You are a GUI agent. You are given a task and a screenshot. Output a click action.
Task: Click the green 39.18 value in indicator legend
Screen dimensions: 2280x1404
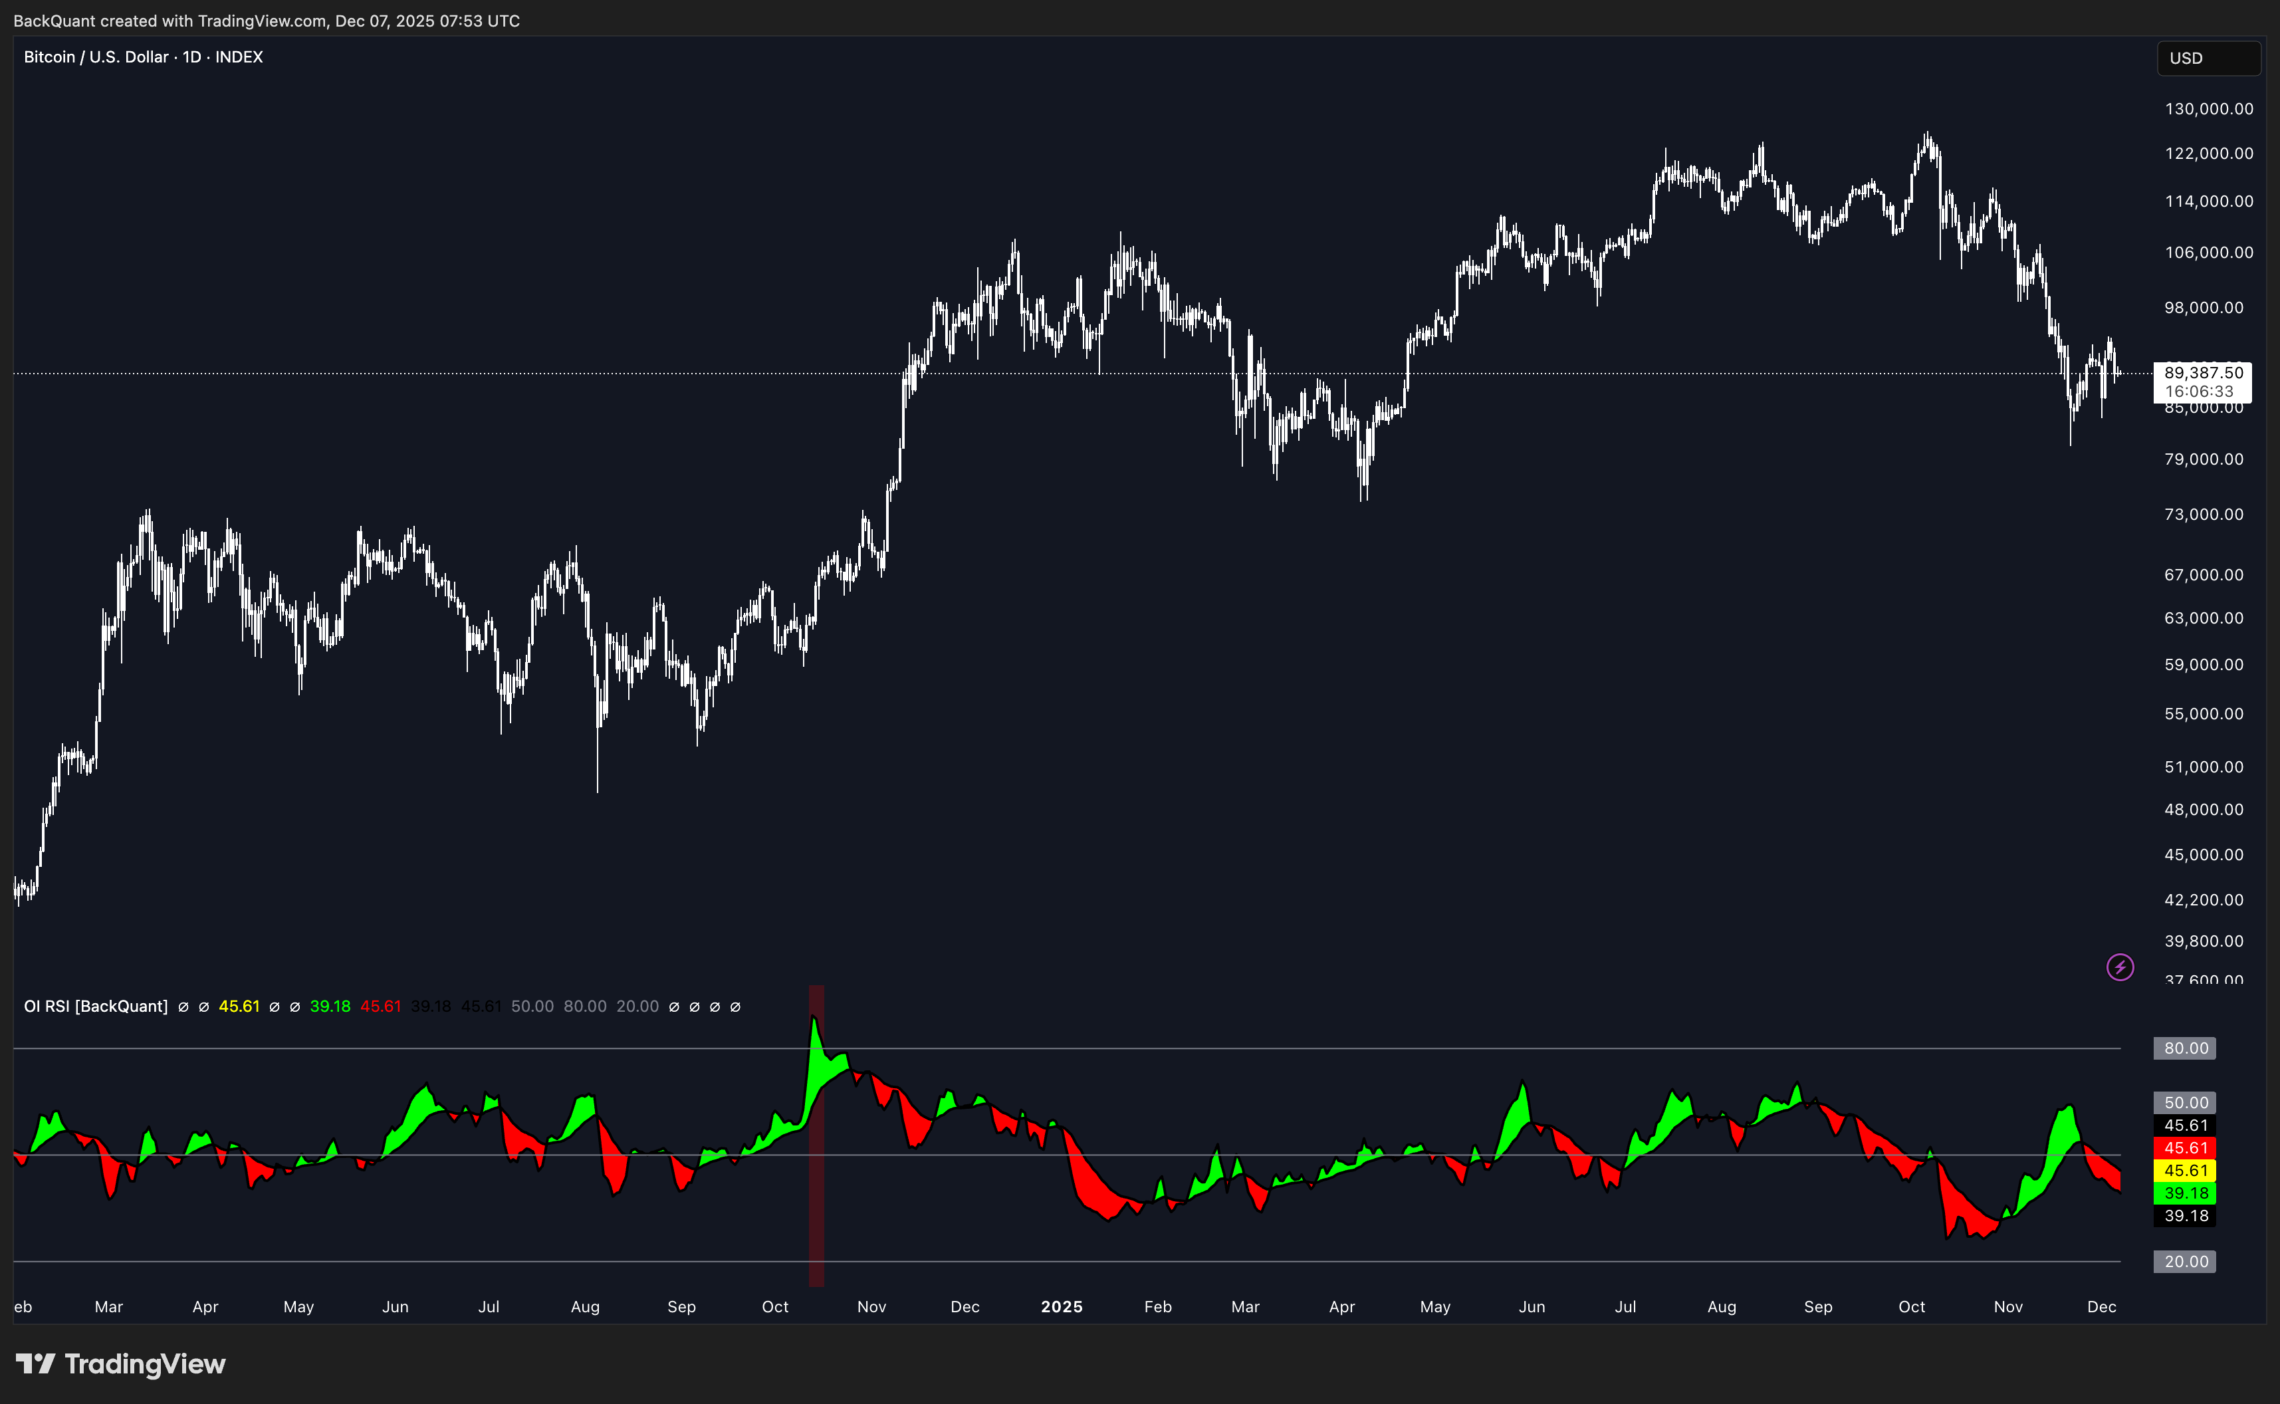click(330, 1006)
